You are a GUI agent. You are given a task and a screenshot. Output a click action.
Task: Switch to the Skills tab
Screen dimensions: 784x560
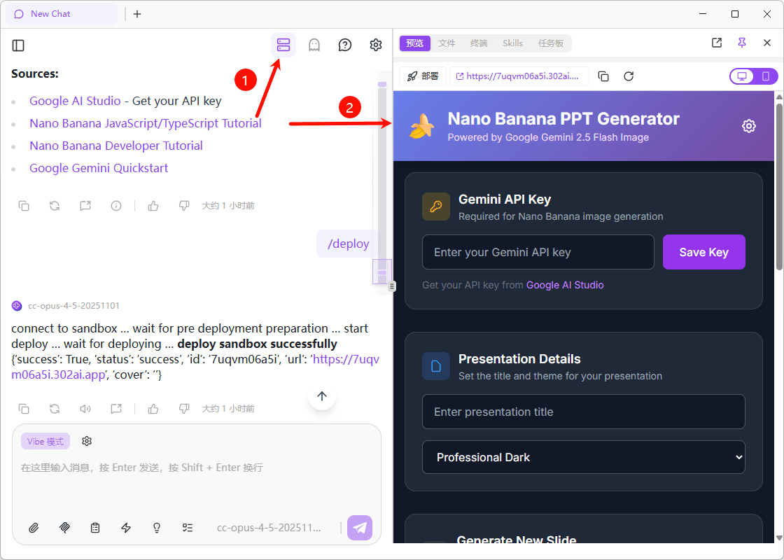pos(512,43)
